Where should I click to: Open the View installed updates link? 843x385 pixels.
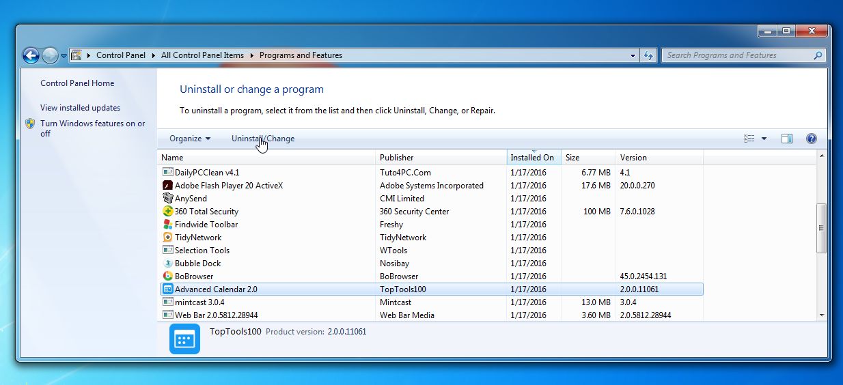80,108
